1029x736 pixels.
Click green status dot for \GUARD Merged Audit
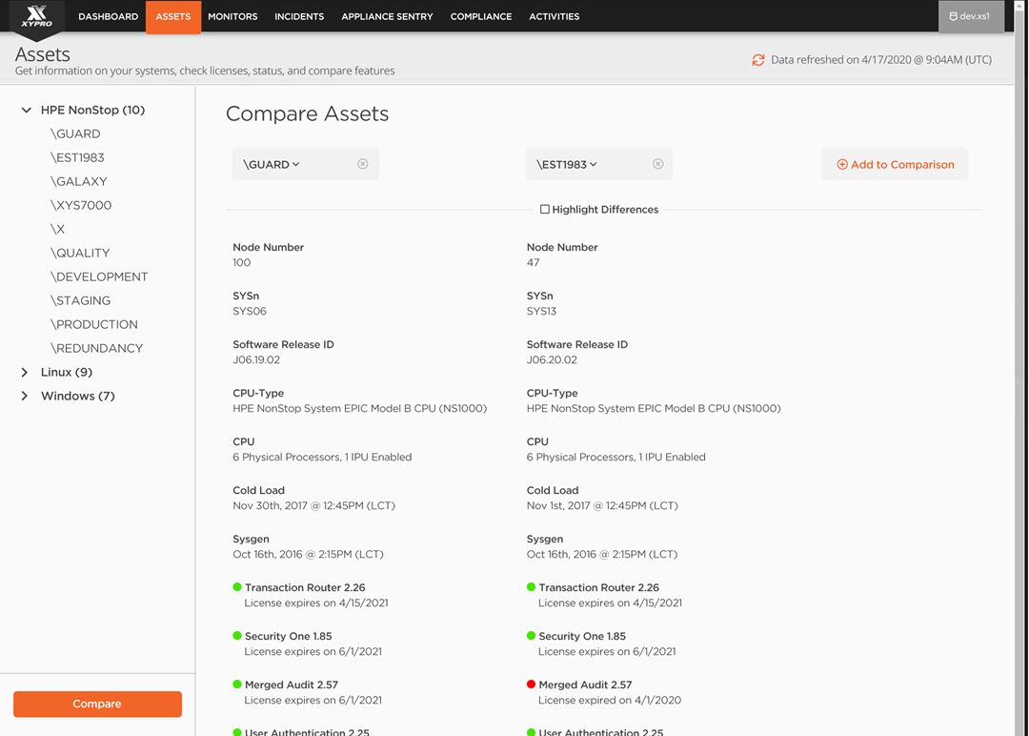(x=237, y=685)
